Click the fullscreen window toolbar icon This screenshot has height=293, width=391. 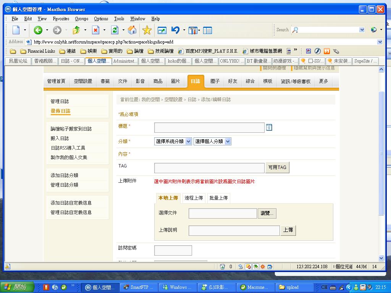click(162, 31)
